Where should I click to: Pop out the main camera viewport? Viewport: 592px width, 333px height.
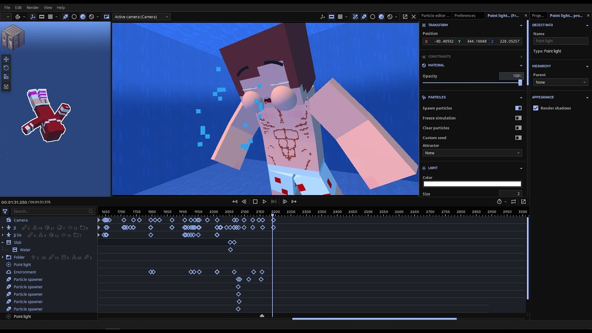tap(405, 17)
